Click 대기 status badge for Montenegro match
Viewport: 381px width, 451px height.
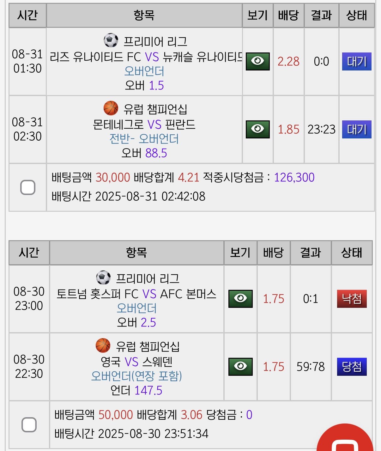(357, 129)
